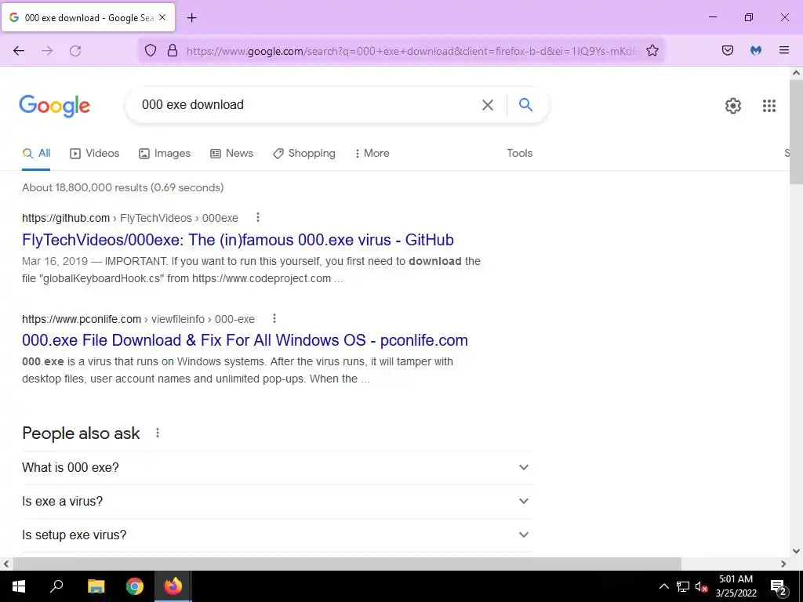Open options for pconlife result
This screenshot has width=803, height=602.
(x=274, y=319)
